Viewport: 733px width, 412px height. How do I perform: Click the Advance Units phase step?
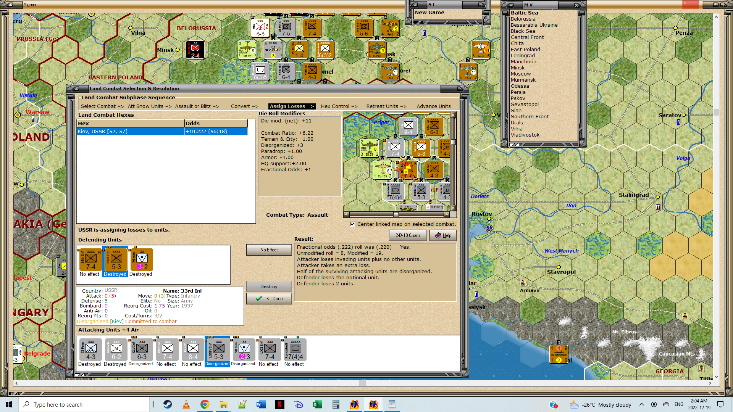(x=434, y=106)
